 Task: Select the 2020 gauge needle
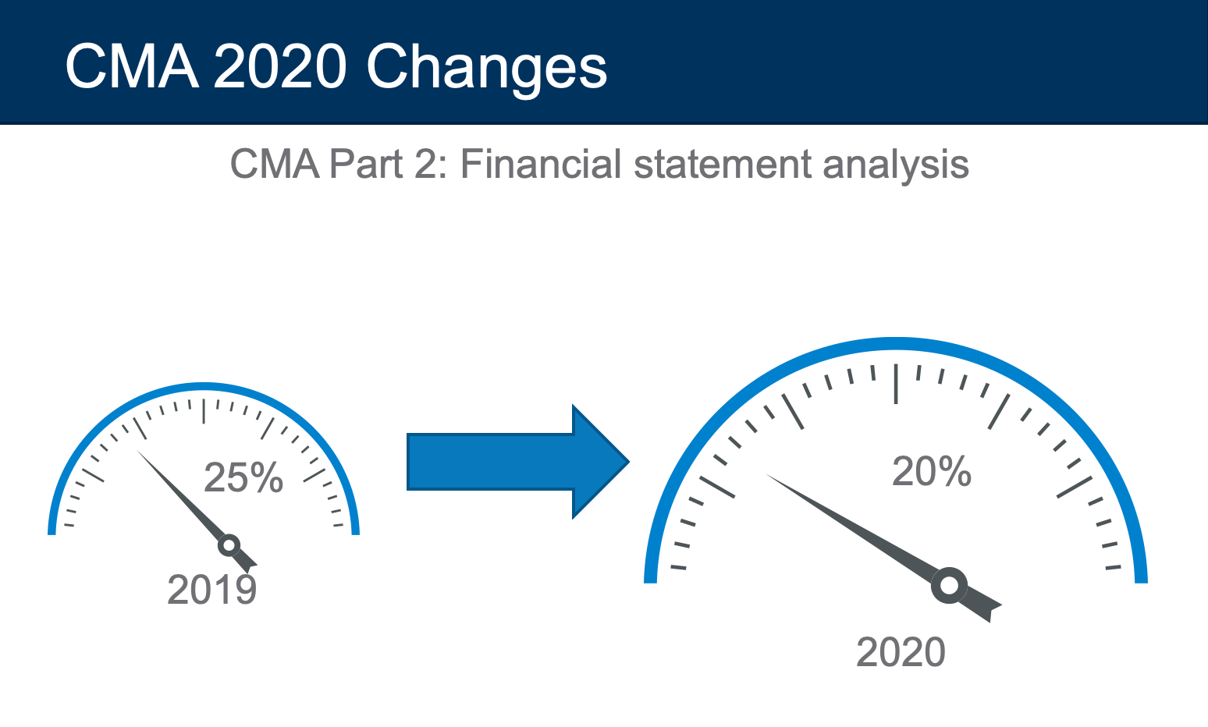click(x=883, y=548)
